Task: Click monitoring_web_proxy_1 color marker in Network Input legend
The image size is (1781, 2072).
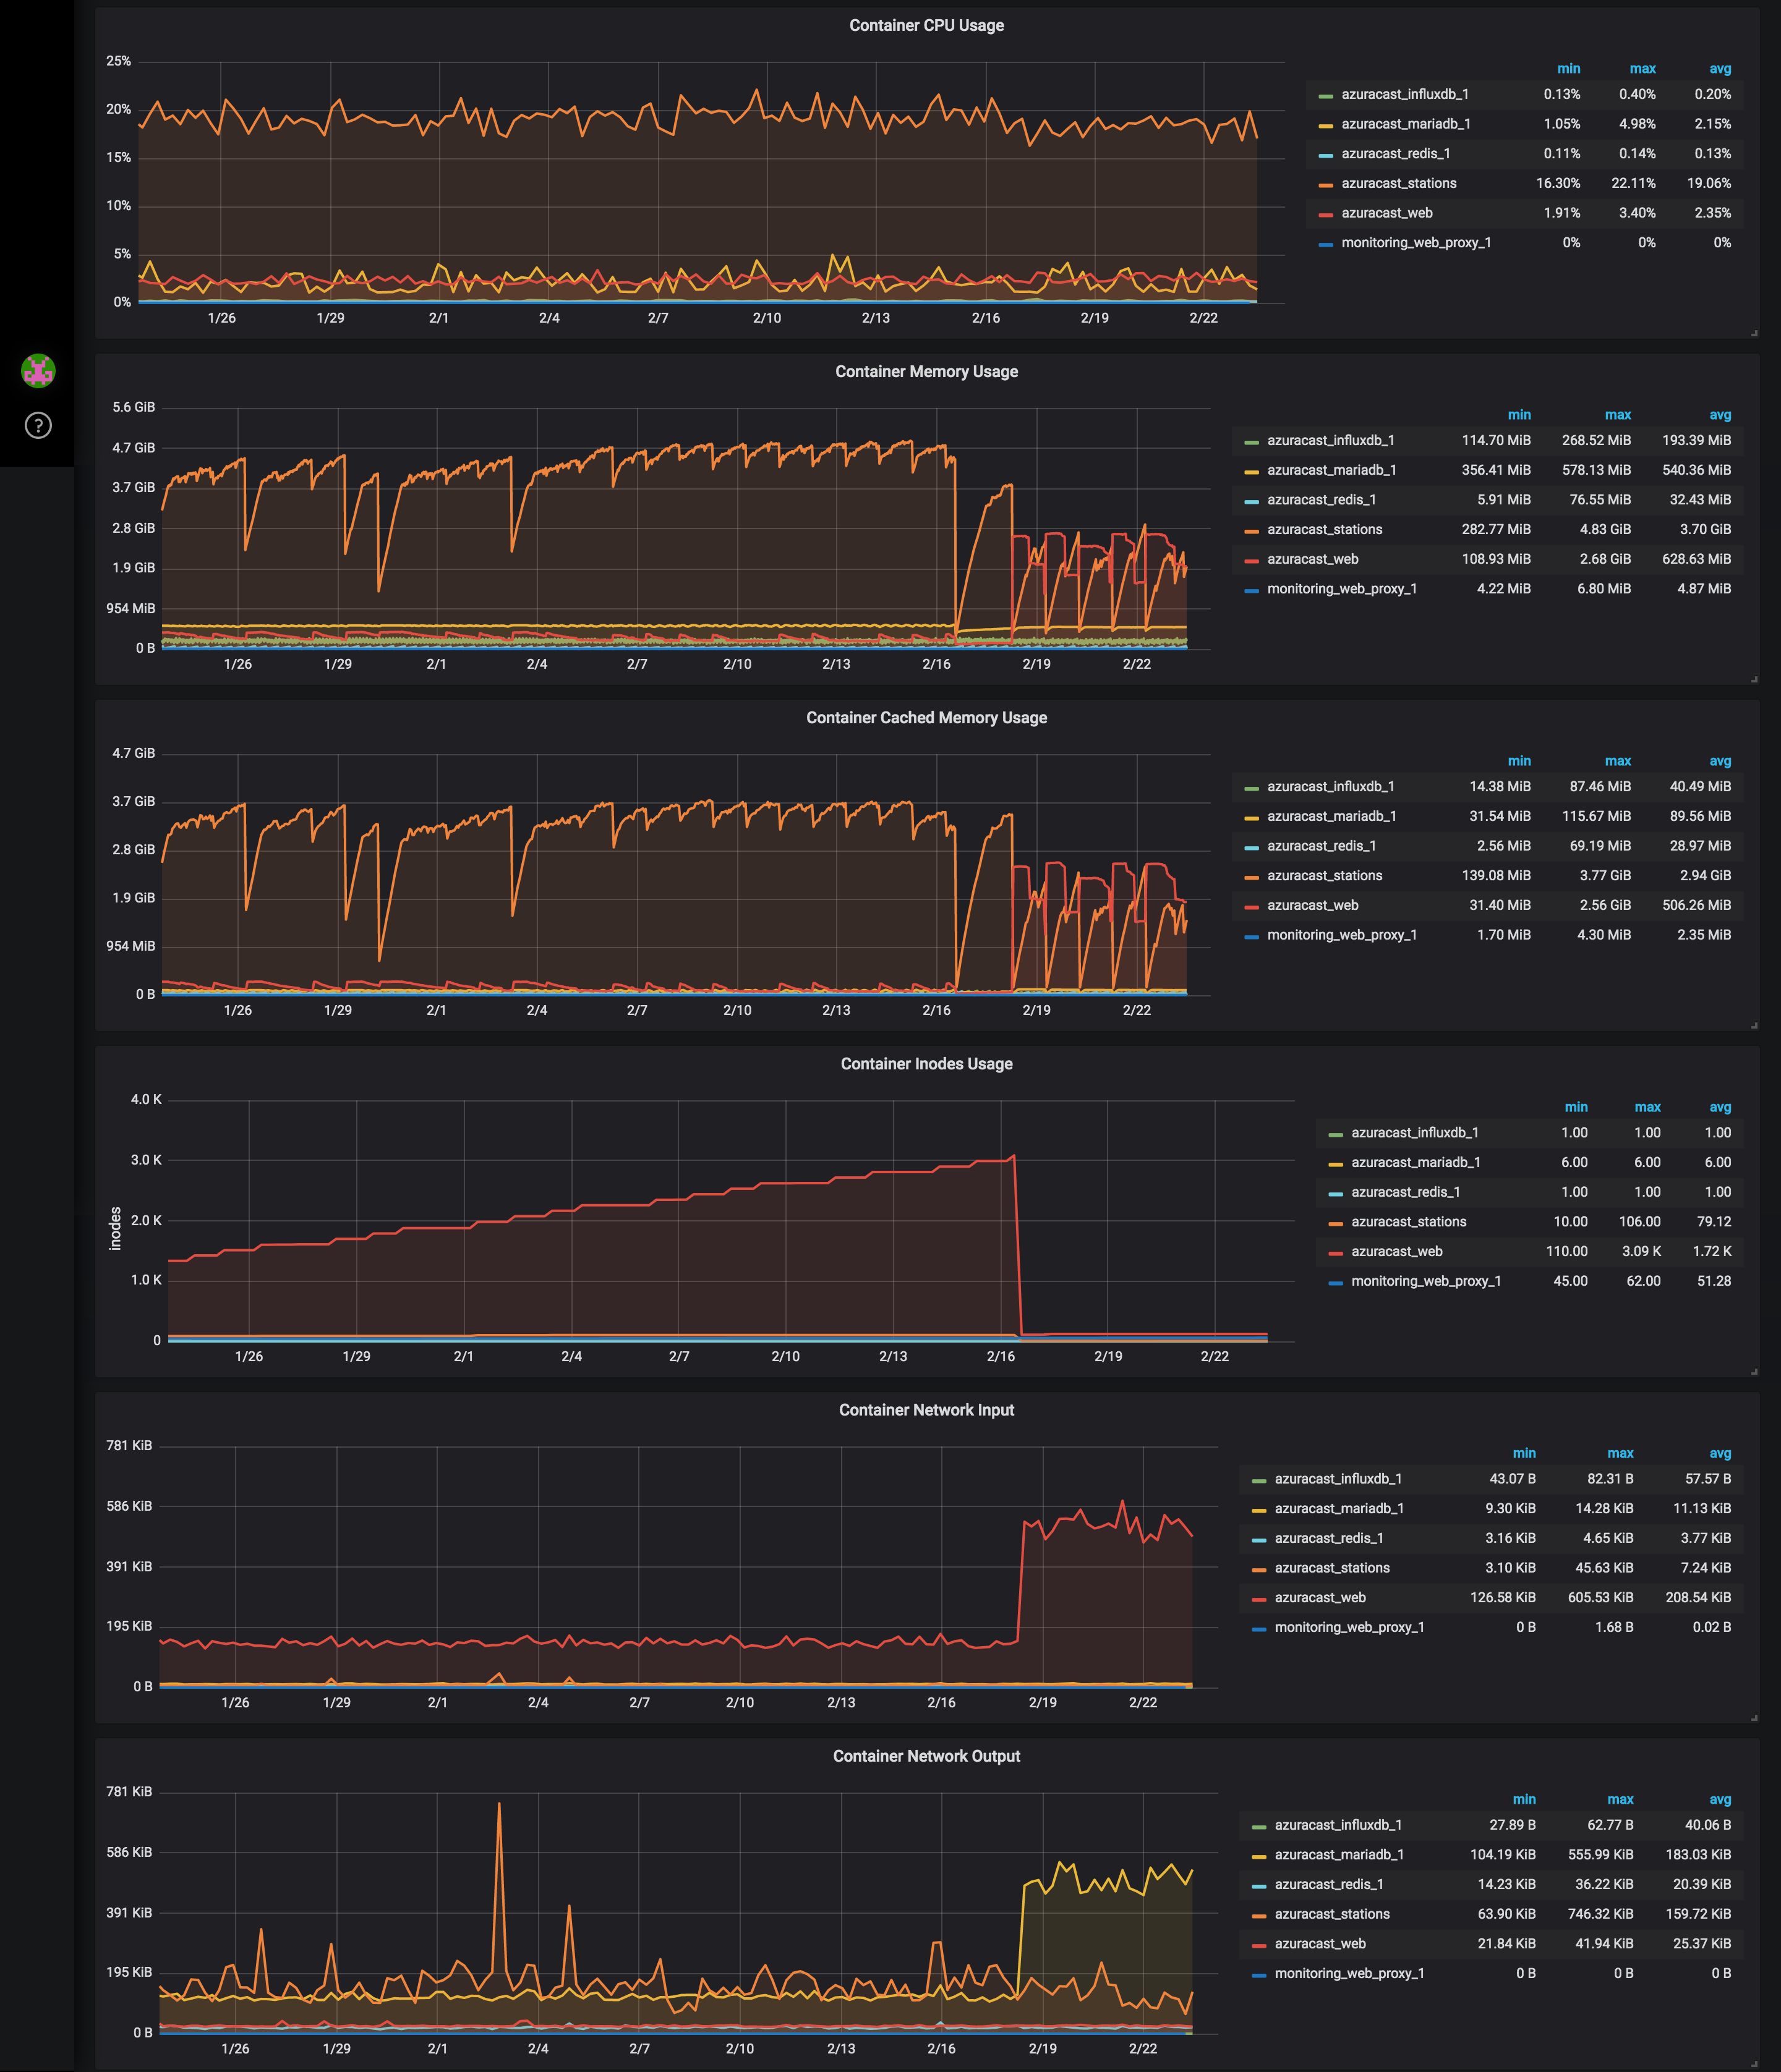Action: 1260,1626
